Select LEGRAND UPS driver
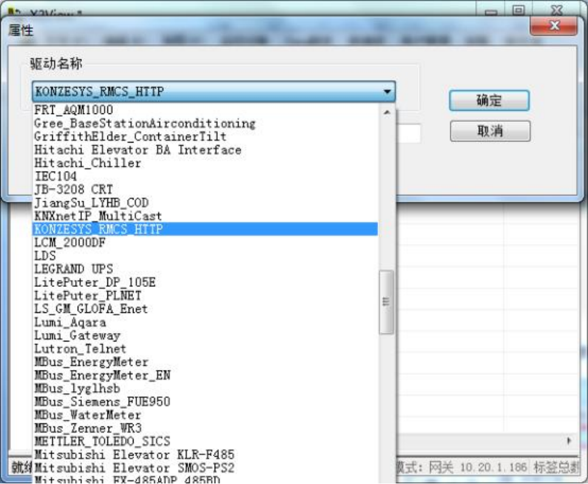The image size is (588, 484). coord(204,269)
